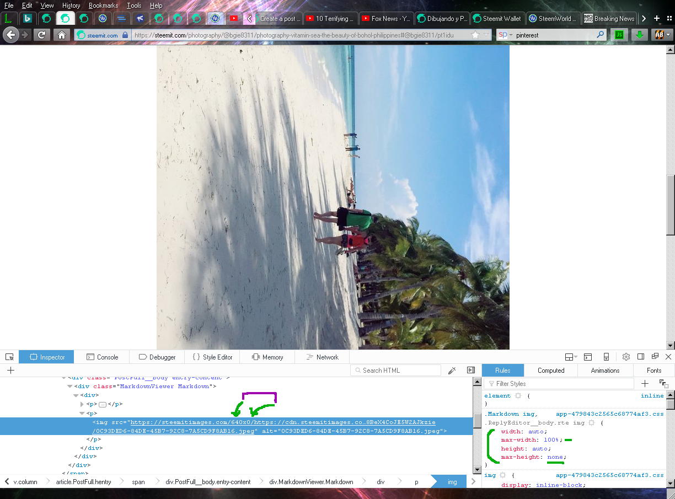Image resolution: width=675 pixels, height=499 pixels.
Task: Click the back navigation arrow
Action: pos(10,34)
